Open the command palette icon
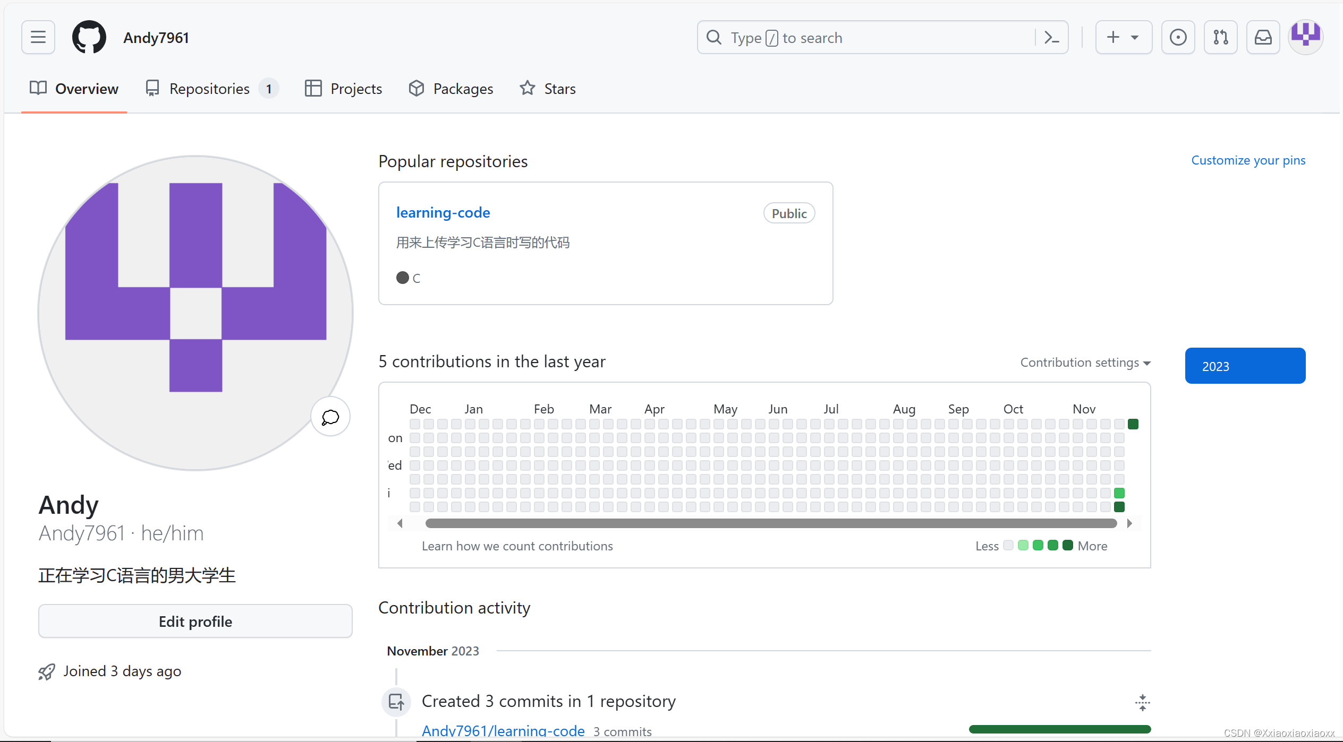 (1051, 38)
